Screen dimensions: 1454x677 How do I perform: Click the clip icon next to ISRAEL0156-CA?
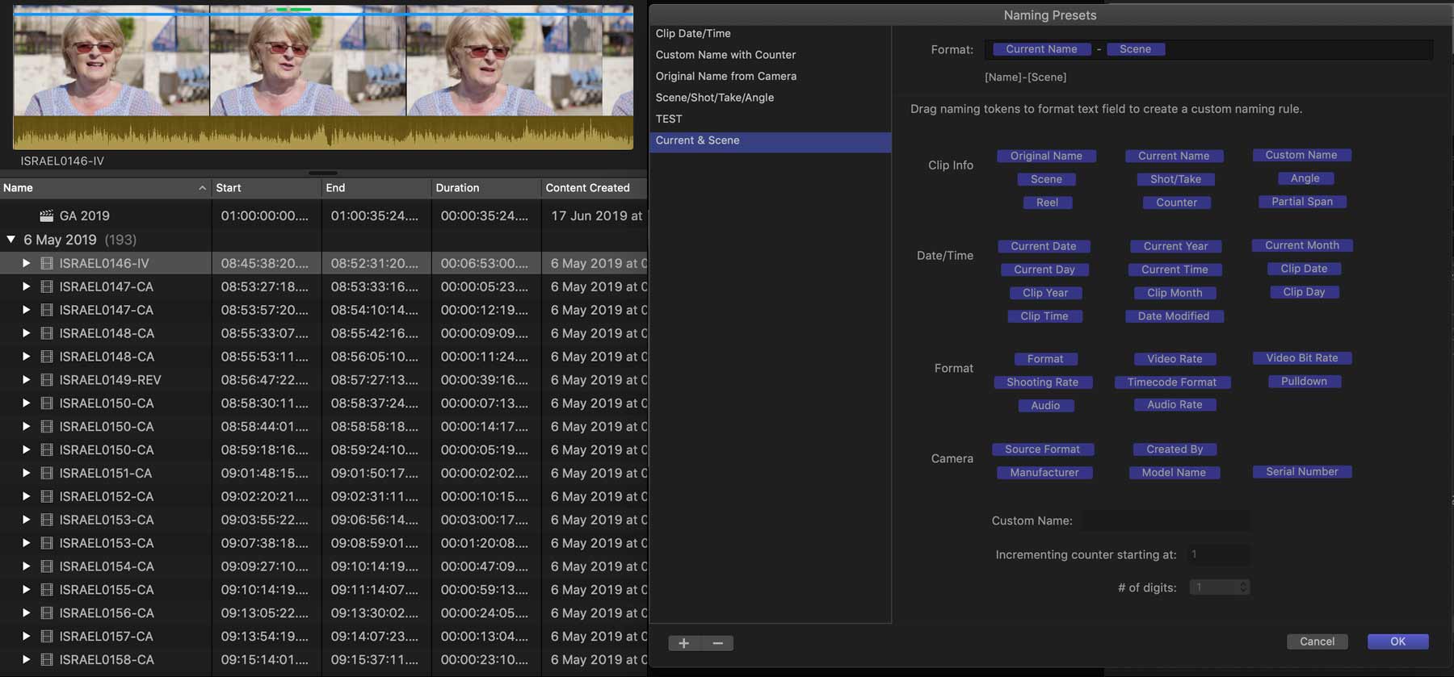(x=47, y=613)
